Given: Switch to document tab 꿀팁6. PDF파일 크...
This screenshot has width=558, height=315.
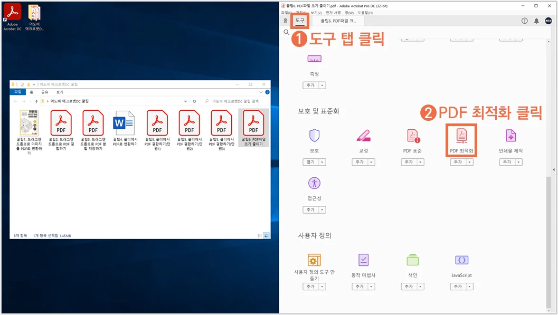Looking at the screenshot, I should [338, 21].
